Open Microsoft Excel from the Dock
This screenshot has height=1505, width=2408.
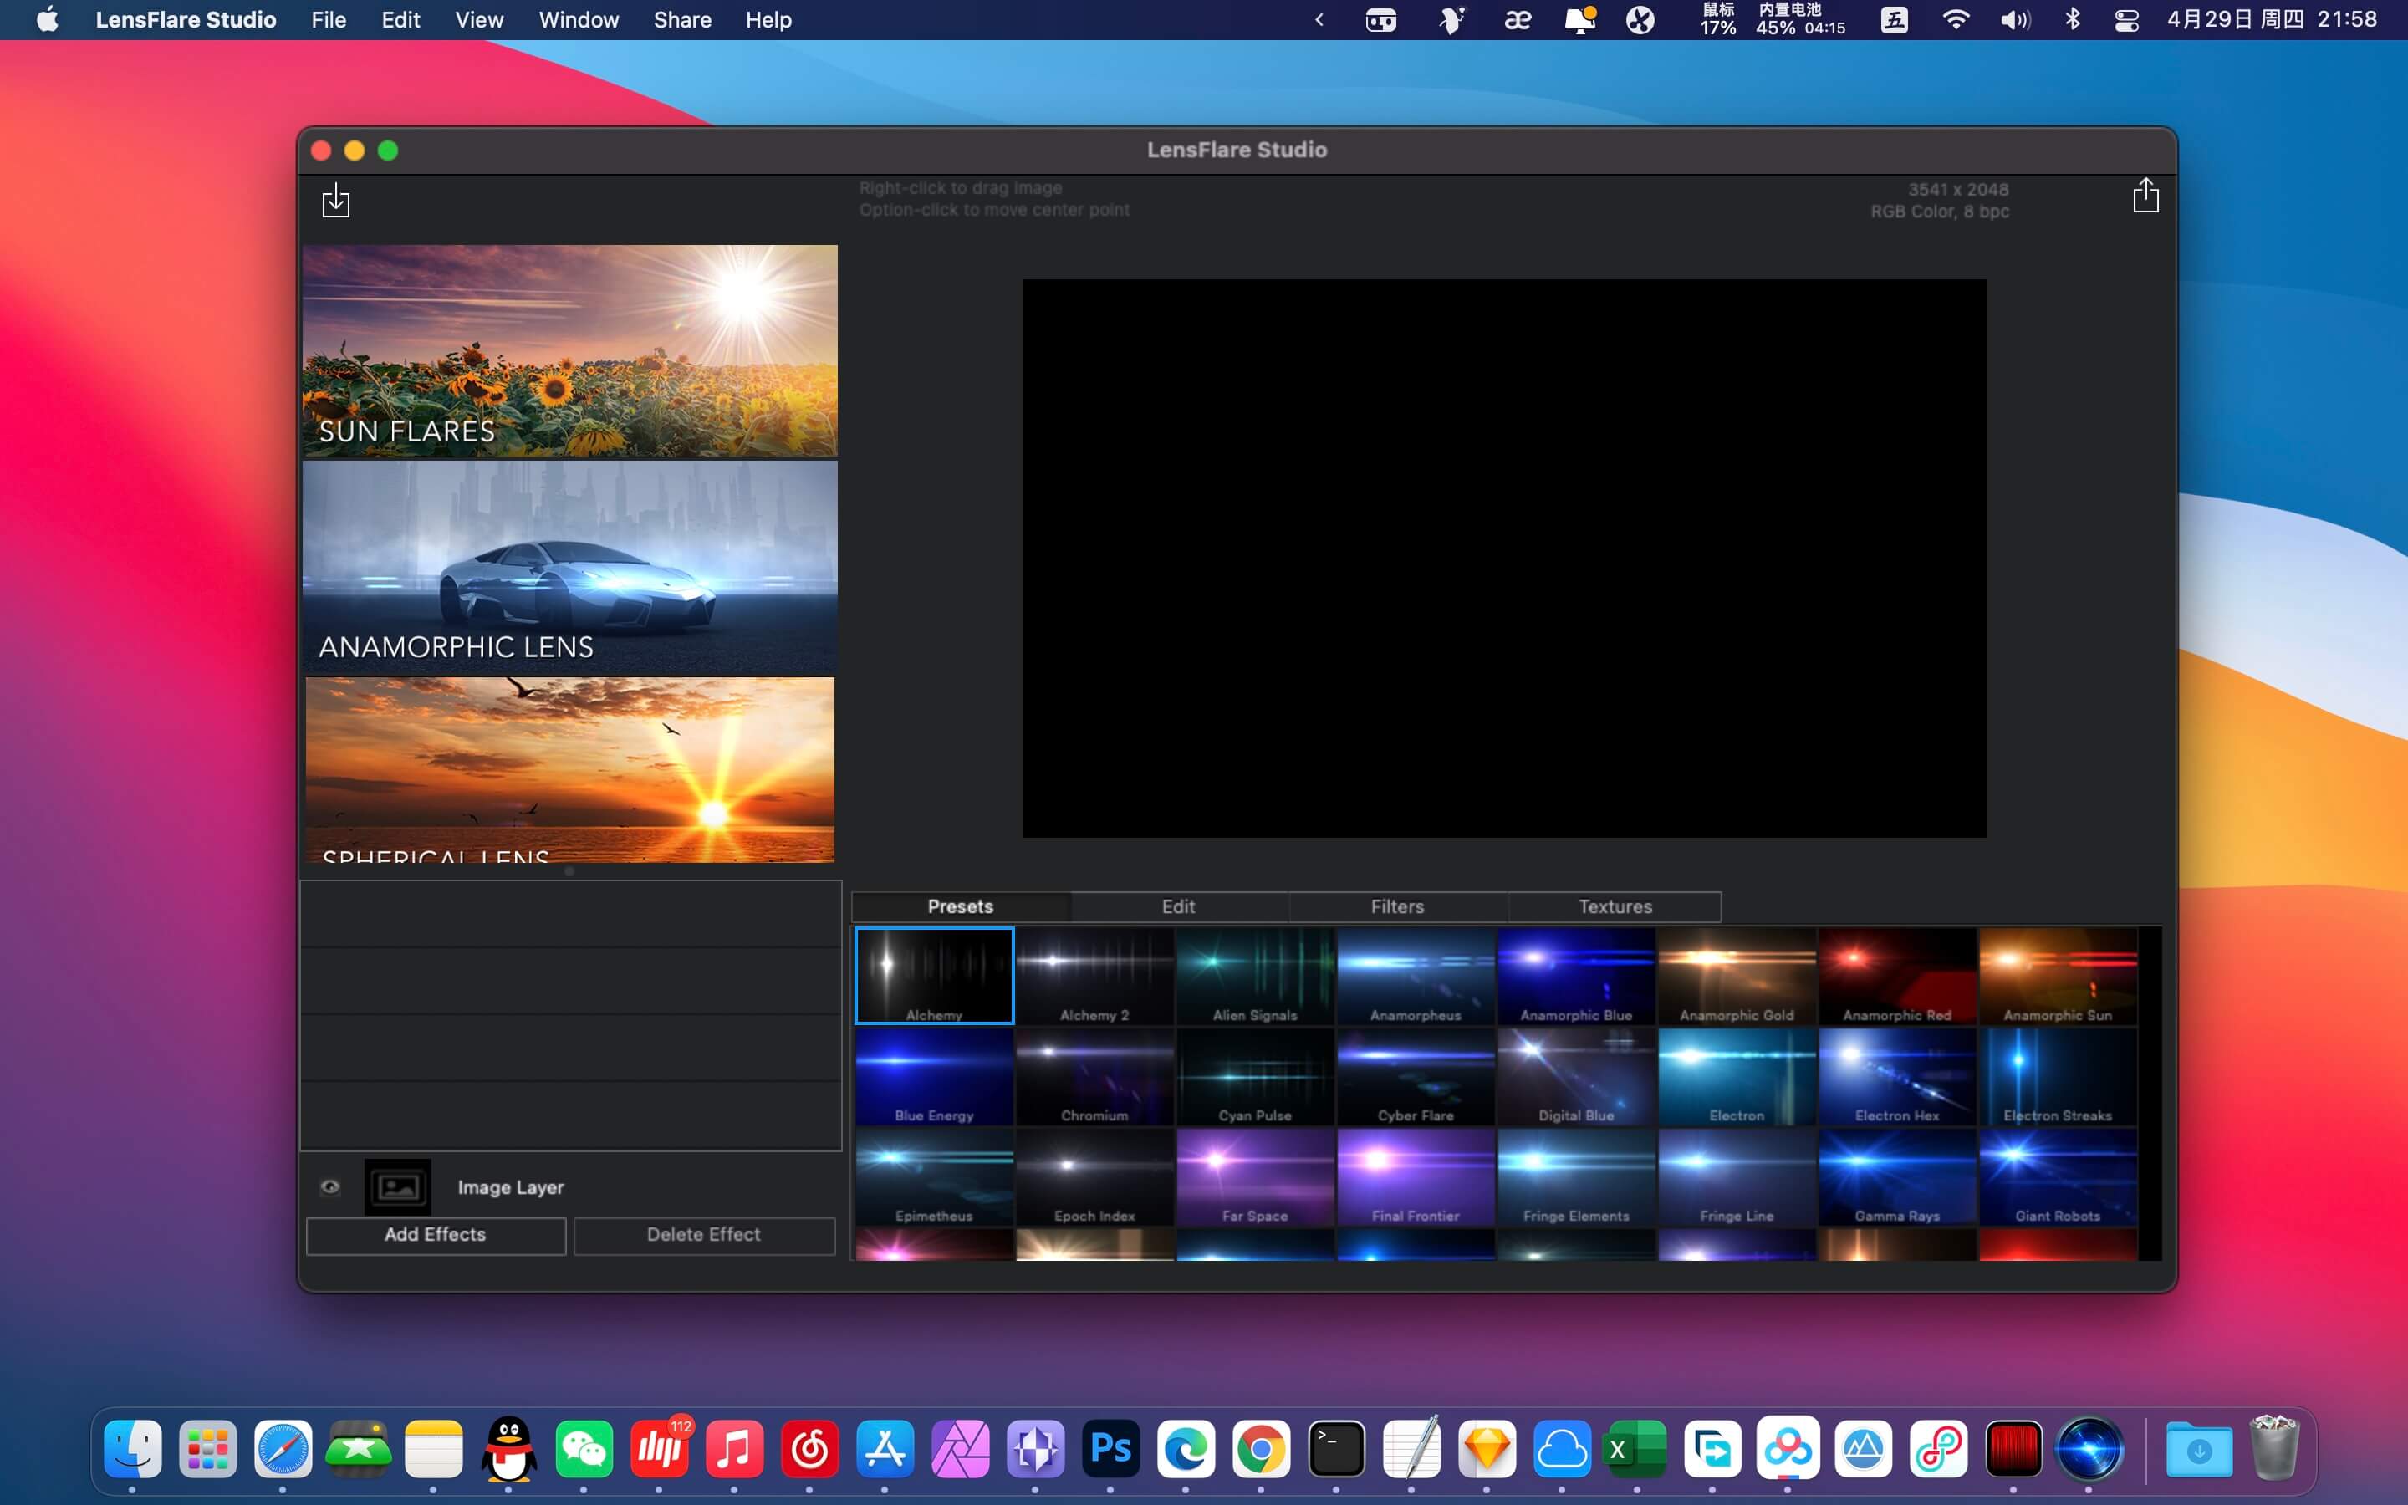pos(1638,1449)
